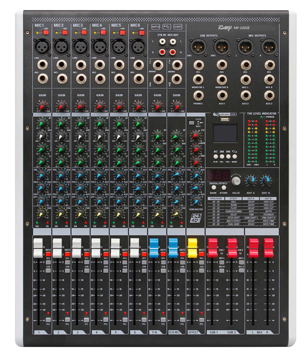
Task: Click the SEND MASTER AUX 1 blue knob
Action: [x=195, y=175]
